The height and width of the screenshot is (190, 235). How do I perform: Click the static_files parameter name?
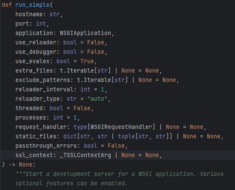point(36,136)
